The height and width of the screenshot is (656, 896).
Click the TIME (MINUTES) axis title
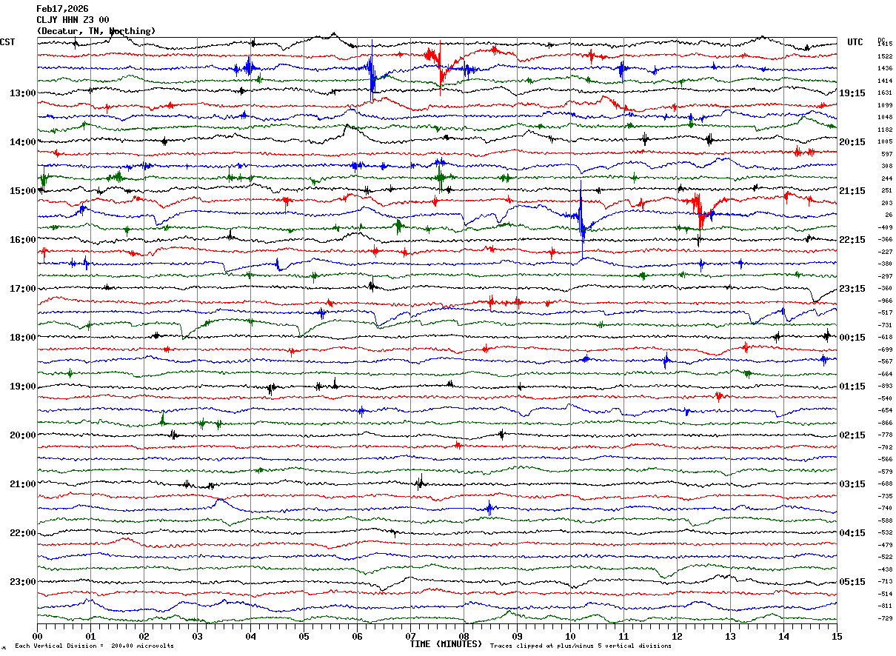pyautogui.click(x=446, y=644)
